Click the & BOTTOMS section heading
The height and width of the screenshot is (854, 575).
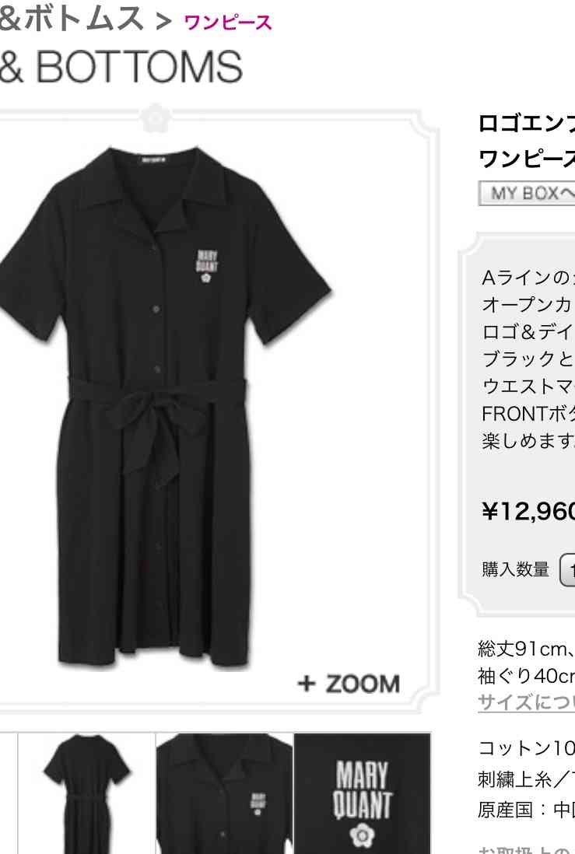click(121, 67)
